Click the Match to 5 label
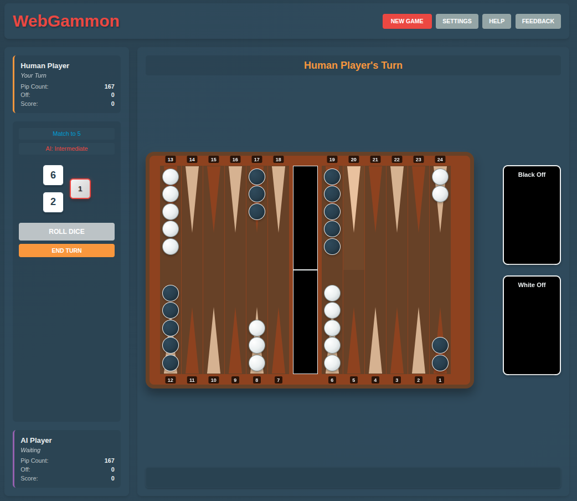This screenshot has width=577, height=501. click(66, 134)
